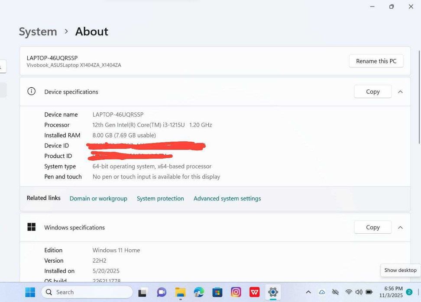Select the Installed RAM value 8.00 GB

124,135
